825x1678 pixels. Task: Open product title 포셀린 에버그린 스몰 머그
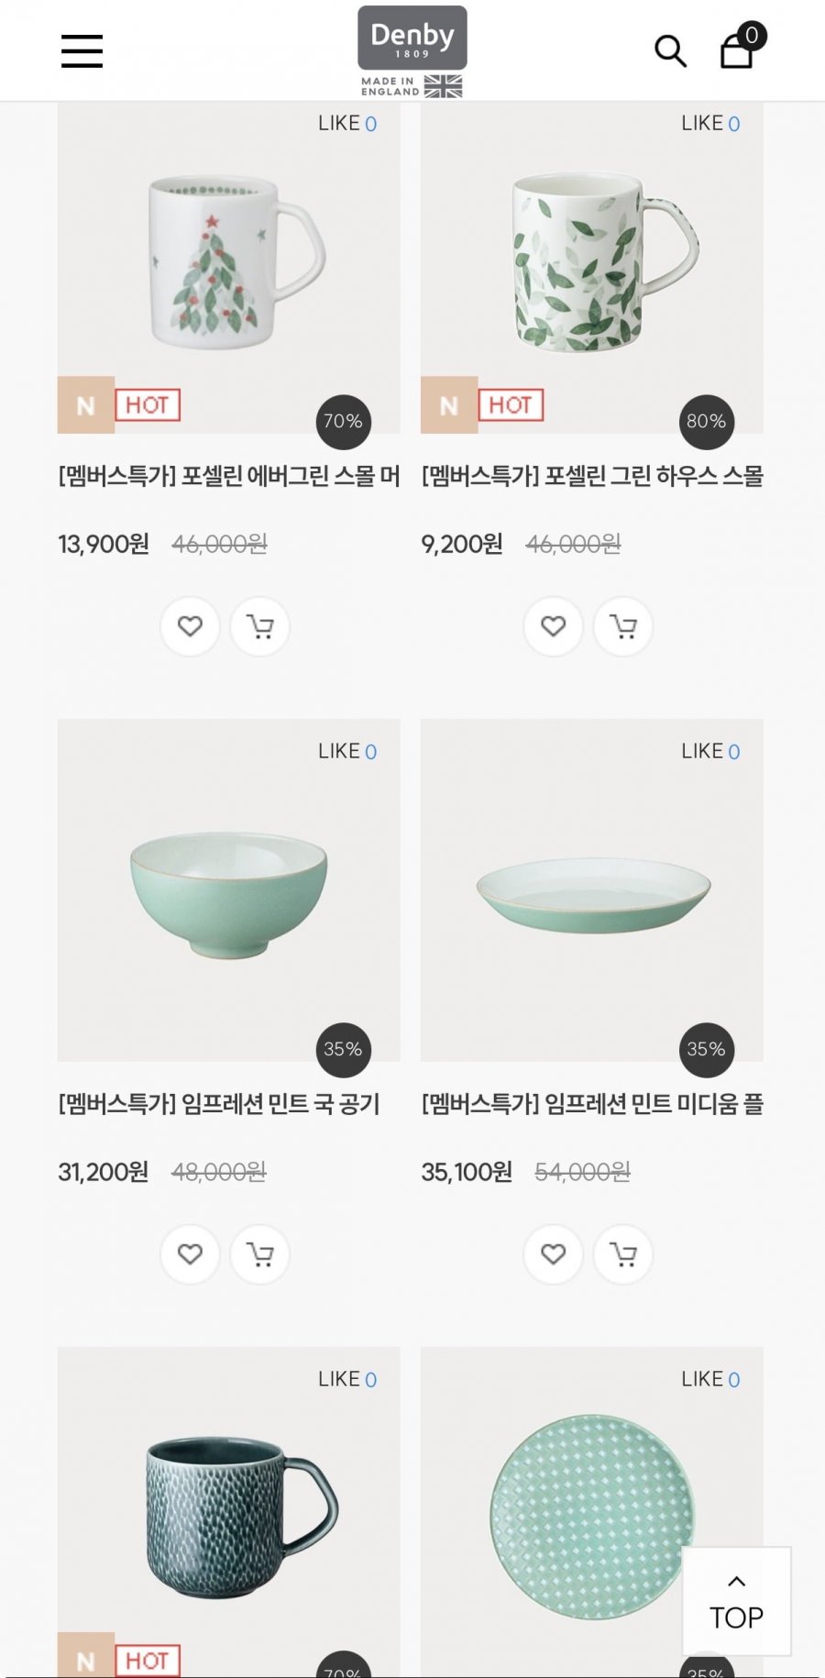click(x=229, y=476)
